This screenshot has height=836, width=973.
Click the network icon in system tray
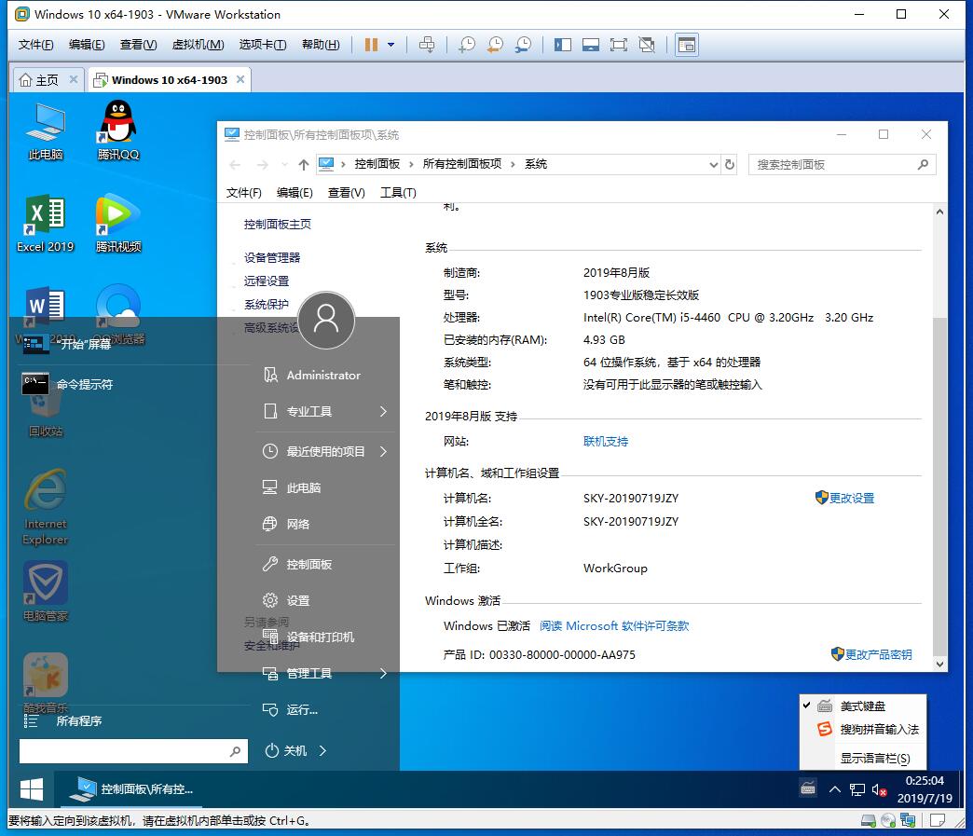(x=857, y=789)
